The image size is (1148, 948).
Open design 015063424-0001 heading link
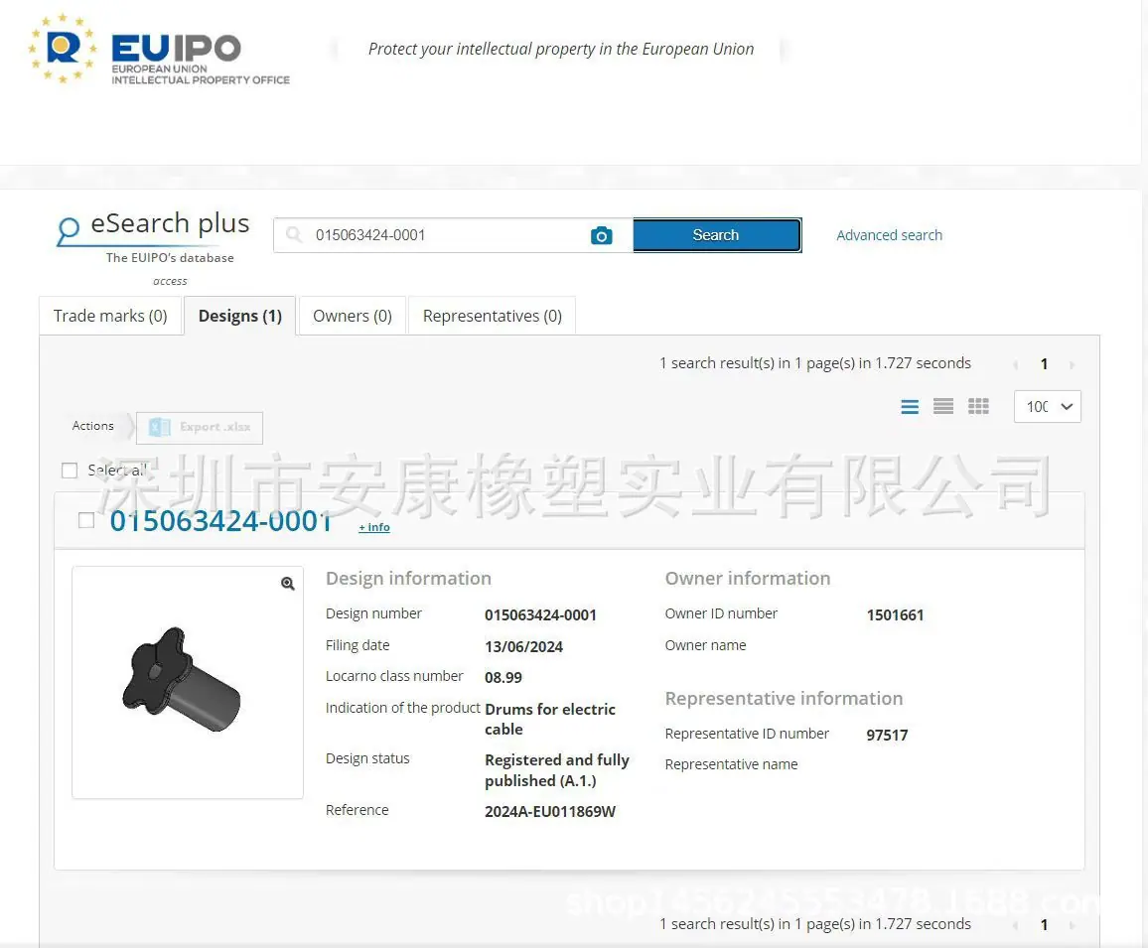[220, 520]
